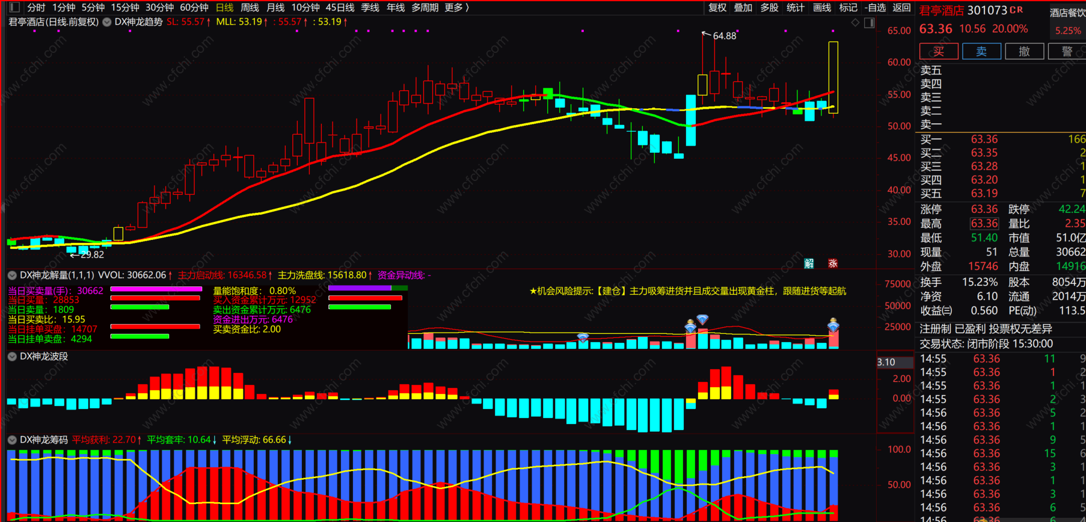Screen dimensions: 1086x522
Task: Click the 买二 price 63.35
Action: click(984, 153)
